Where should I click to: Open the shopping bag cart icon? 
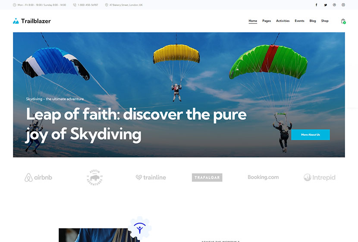pyautogui.click(x=343, y=21)
